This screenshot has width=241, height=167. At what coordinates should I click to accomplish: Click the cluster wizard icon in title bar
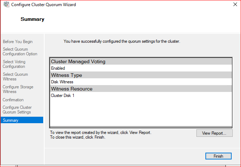coord(6,4)
